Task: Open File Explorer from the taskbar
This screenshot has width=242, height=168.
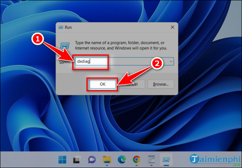Action: coord(107,159)
